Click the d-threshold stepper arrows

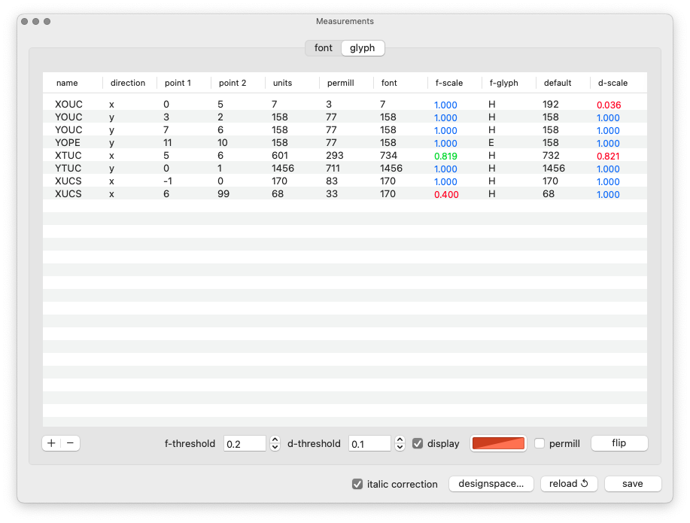point(400,443)
